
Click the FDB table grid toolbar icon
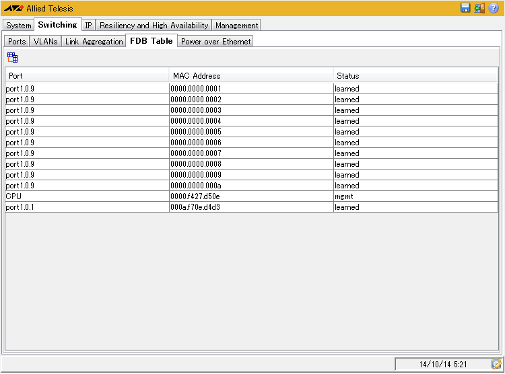pyautogui.click(x=13, y=58)
